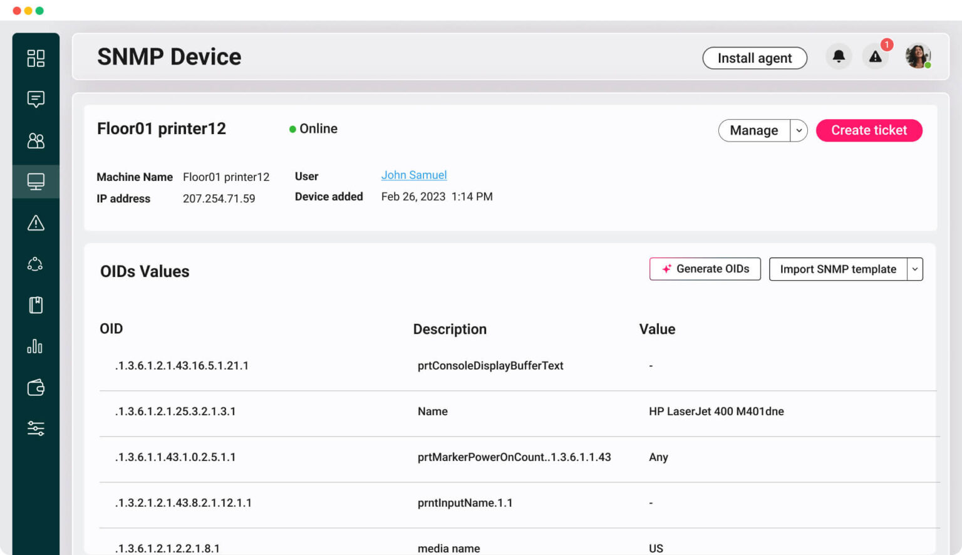
Task: Open Billing using the wallet sidebar icon
Action: [36, 388]
